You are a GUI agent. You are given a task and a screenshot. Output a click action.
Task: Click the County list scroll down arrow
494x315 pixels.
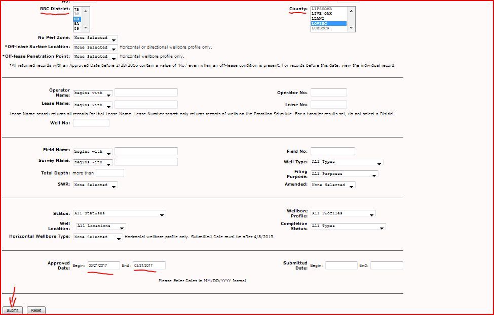pyautogui.click(x=351, y=28)
